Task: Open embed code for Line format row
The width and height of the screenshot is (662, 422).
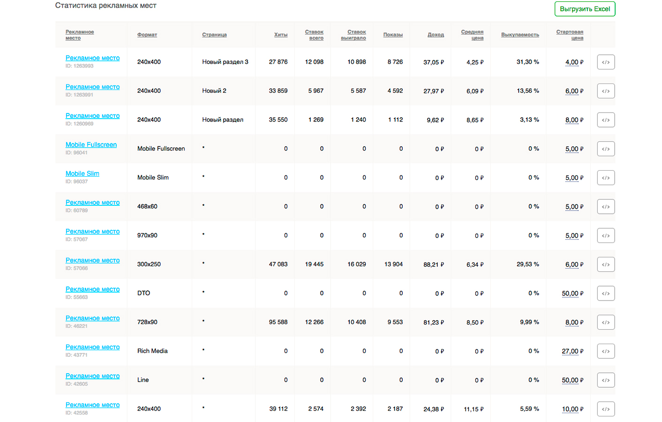Action: 606,380
